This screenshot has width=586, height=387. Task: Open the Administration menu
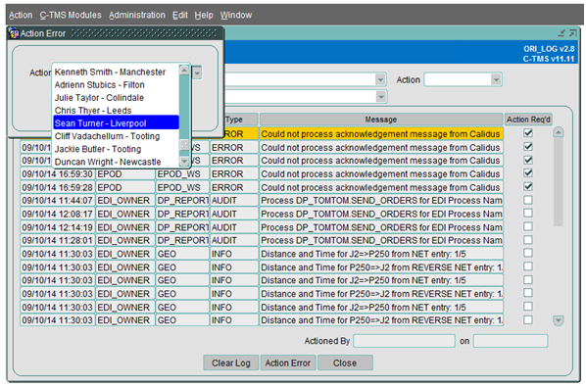click(x=137, y=16)
